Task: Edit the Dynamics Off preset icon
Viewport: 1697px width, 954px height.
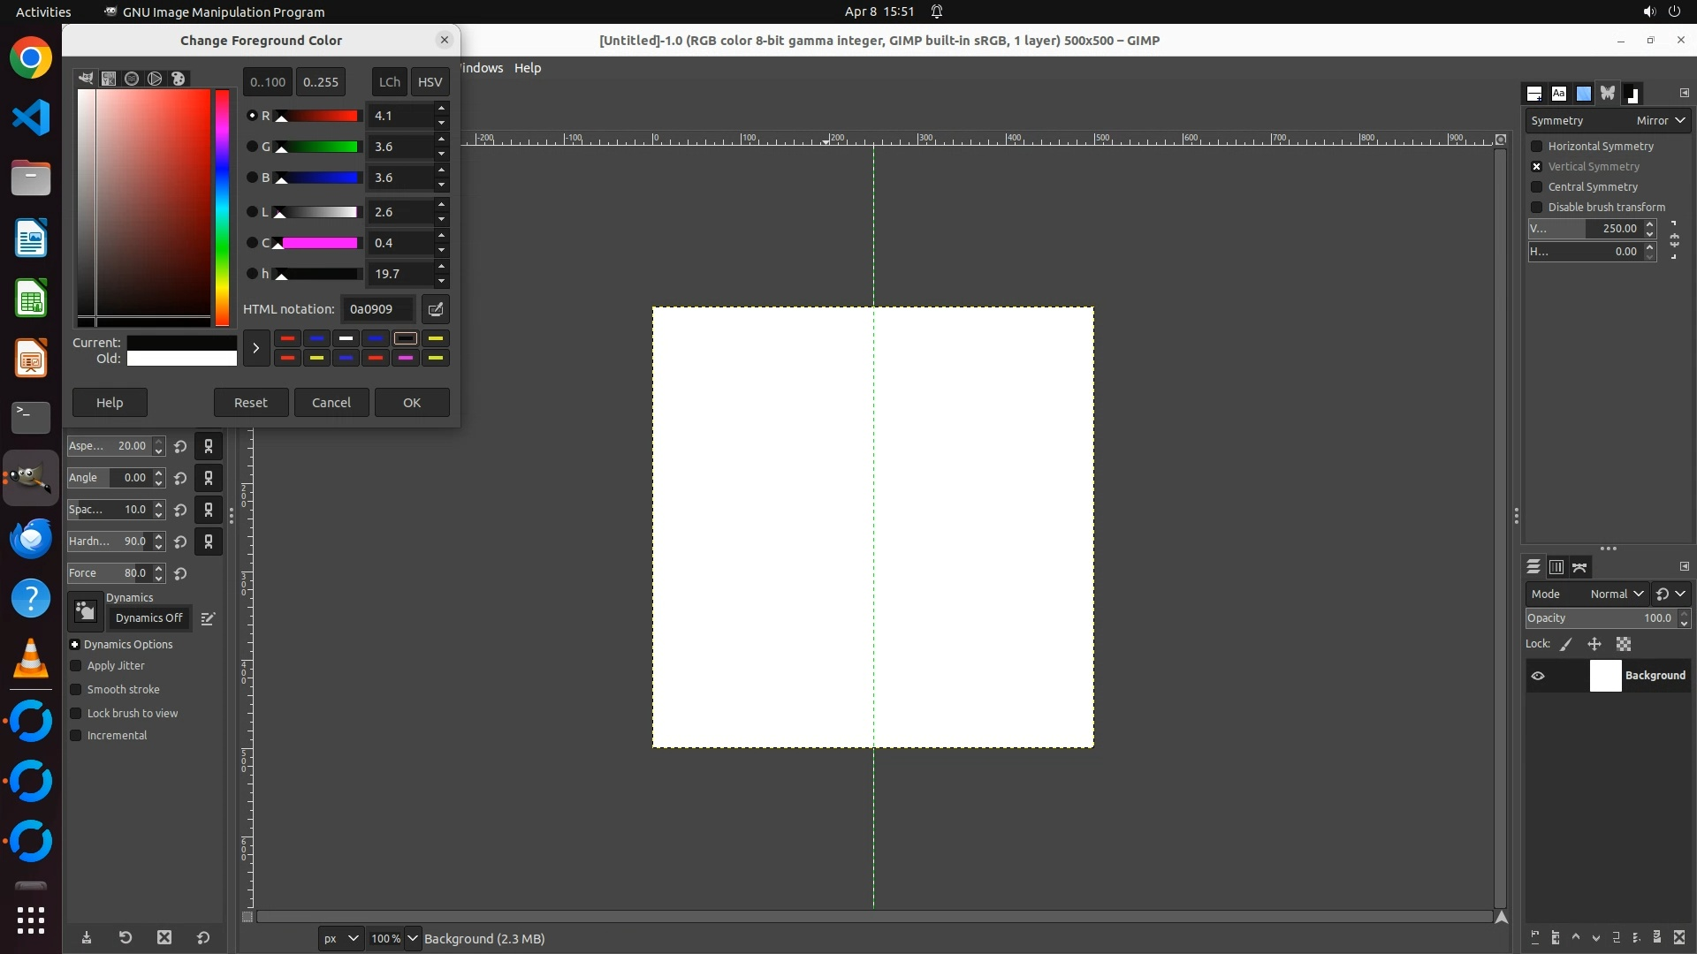Action: pos(208,619)
